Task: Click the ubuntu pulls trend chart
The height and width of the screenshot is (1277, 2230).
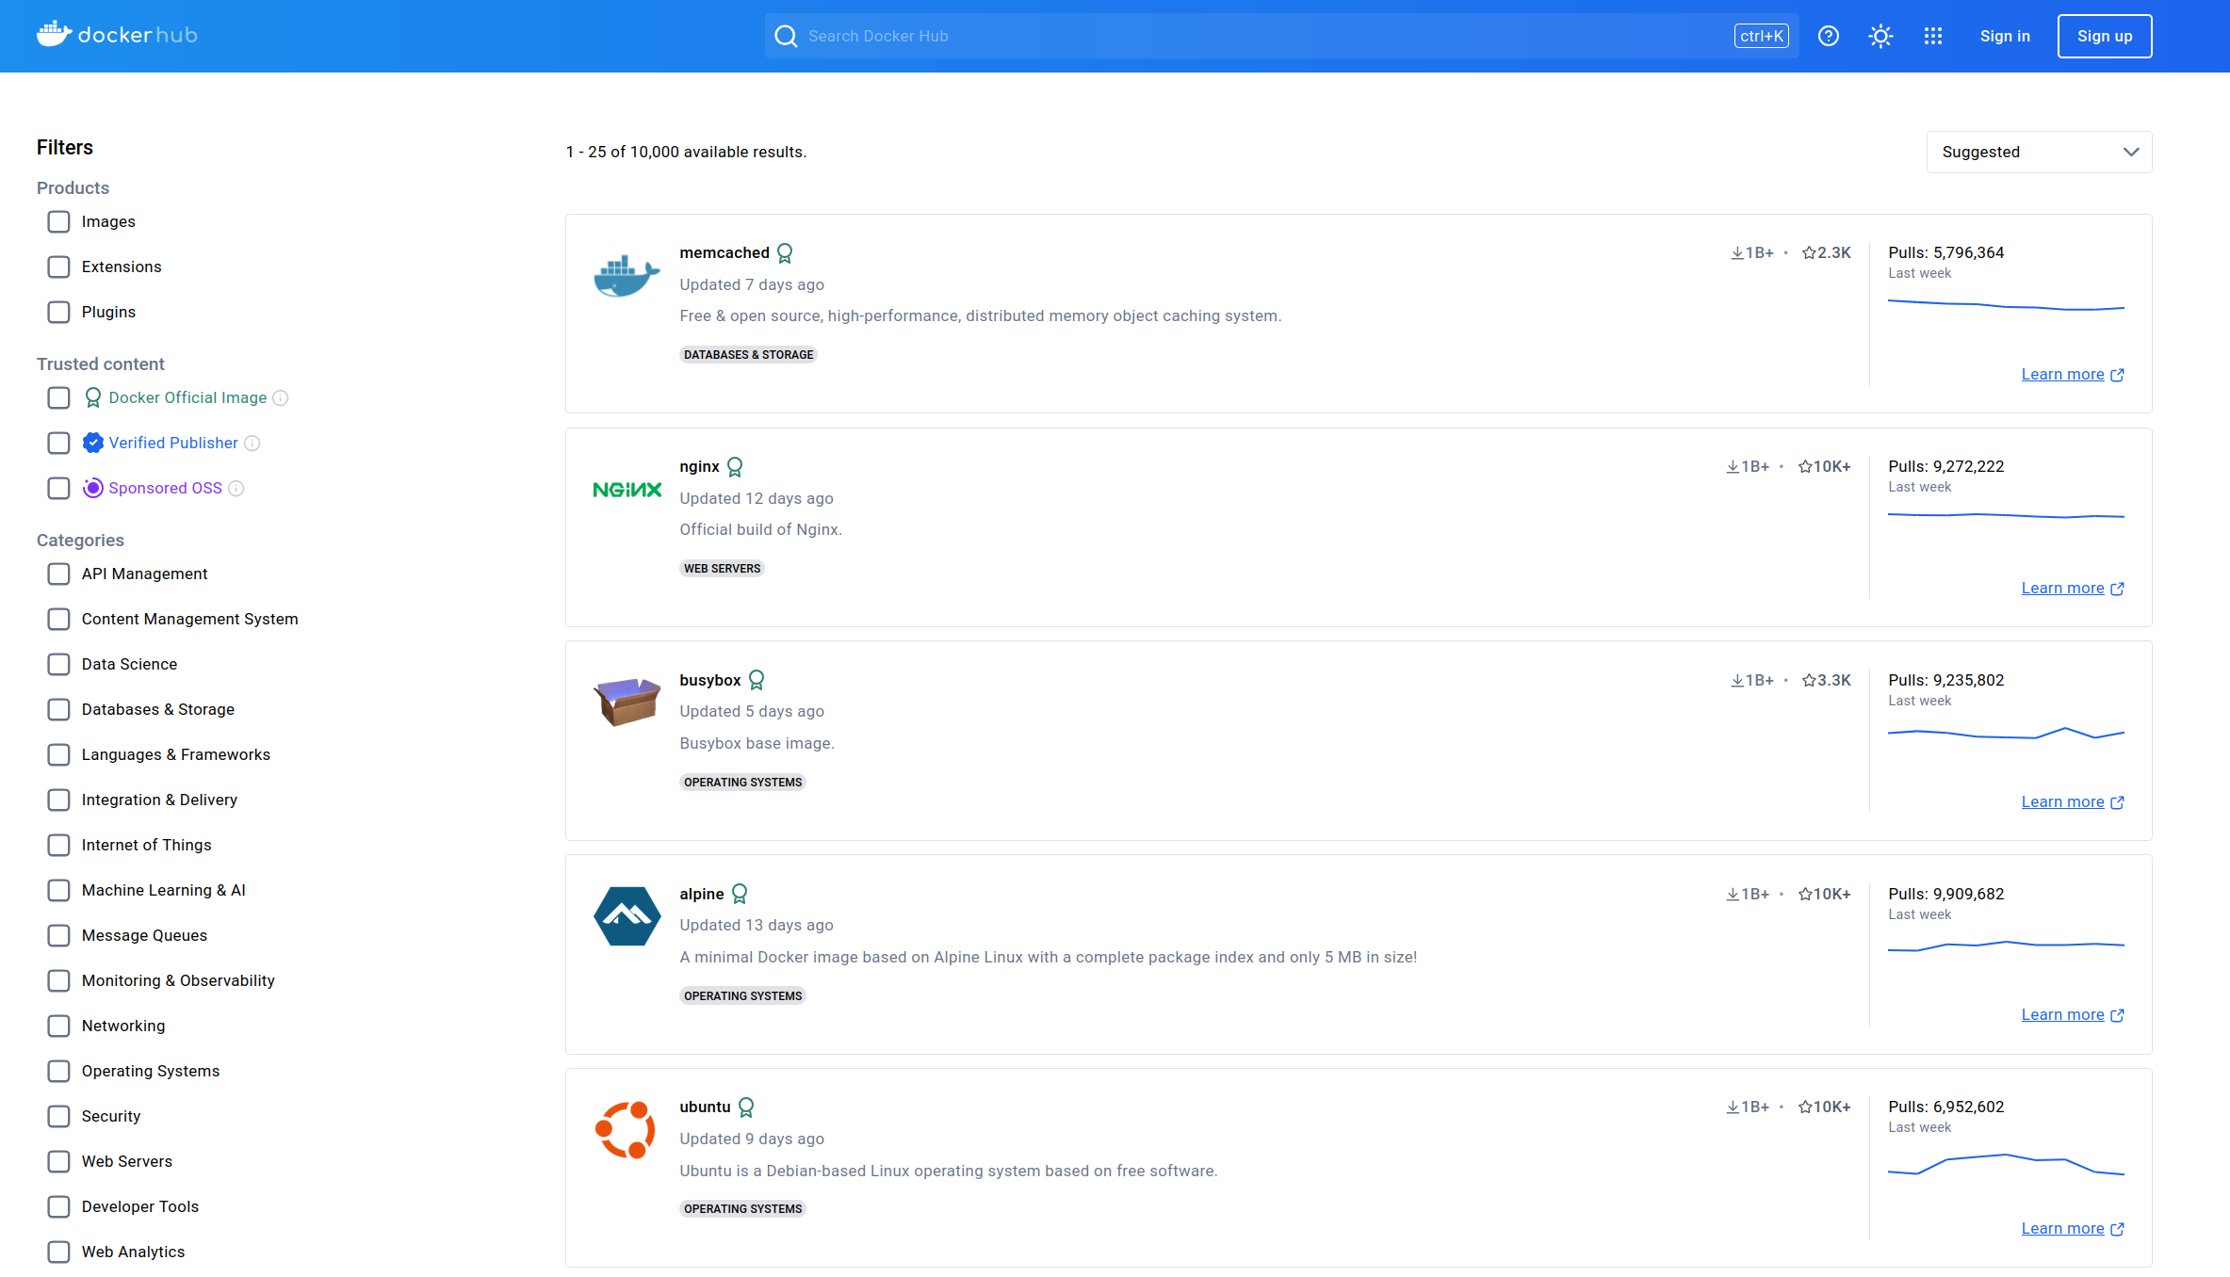Action: [2006, 1165]
